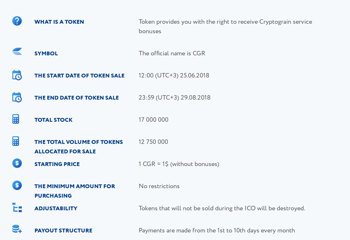
Task: Click the calculator icon beside Total Stock
Action: (15, 119)
